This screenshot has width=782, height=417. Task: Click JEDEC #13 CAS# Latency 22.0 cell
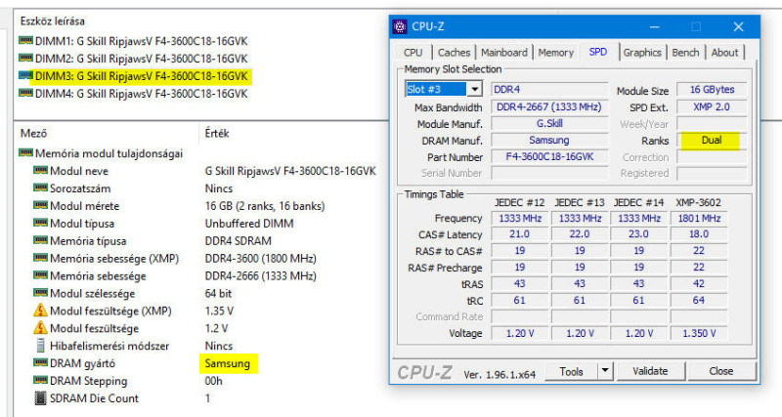pos(579,234)
